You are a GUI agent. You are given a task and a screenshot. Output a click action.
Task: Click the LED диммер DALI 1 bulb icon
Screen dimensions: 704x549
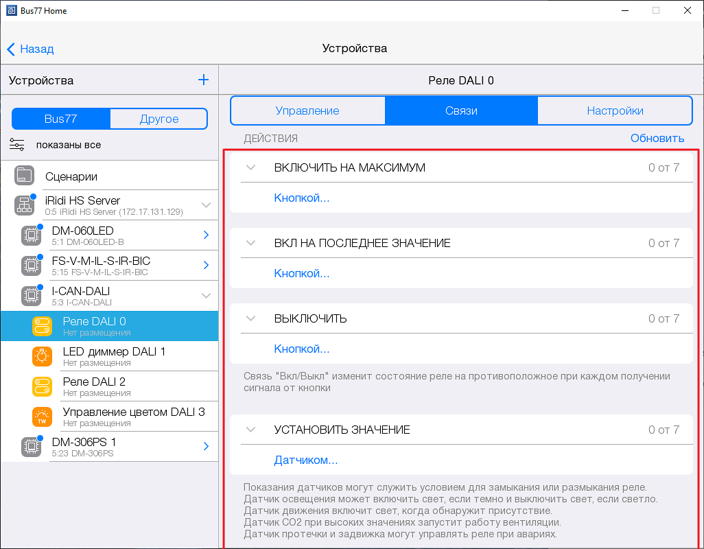(x=43, y=356)
